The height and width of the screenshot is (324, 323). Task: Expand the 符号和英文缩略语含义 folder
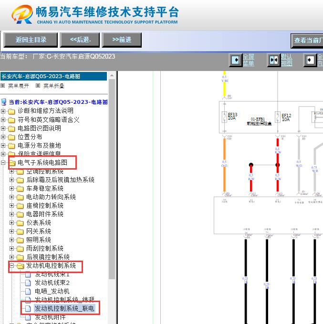pos(3,120)
